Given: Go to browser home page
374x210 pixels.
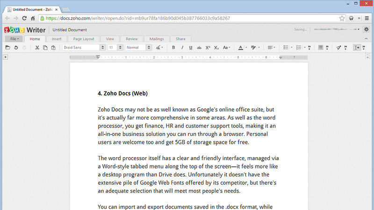Looking at the screenshot, I should click(x=33, y=18).
